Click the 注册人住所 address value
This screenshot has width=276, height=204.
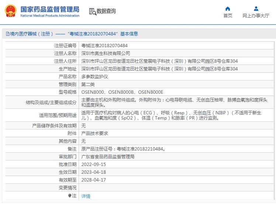pyautogui.click(x=159, y=61)
